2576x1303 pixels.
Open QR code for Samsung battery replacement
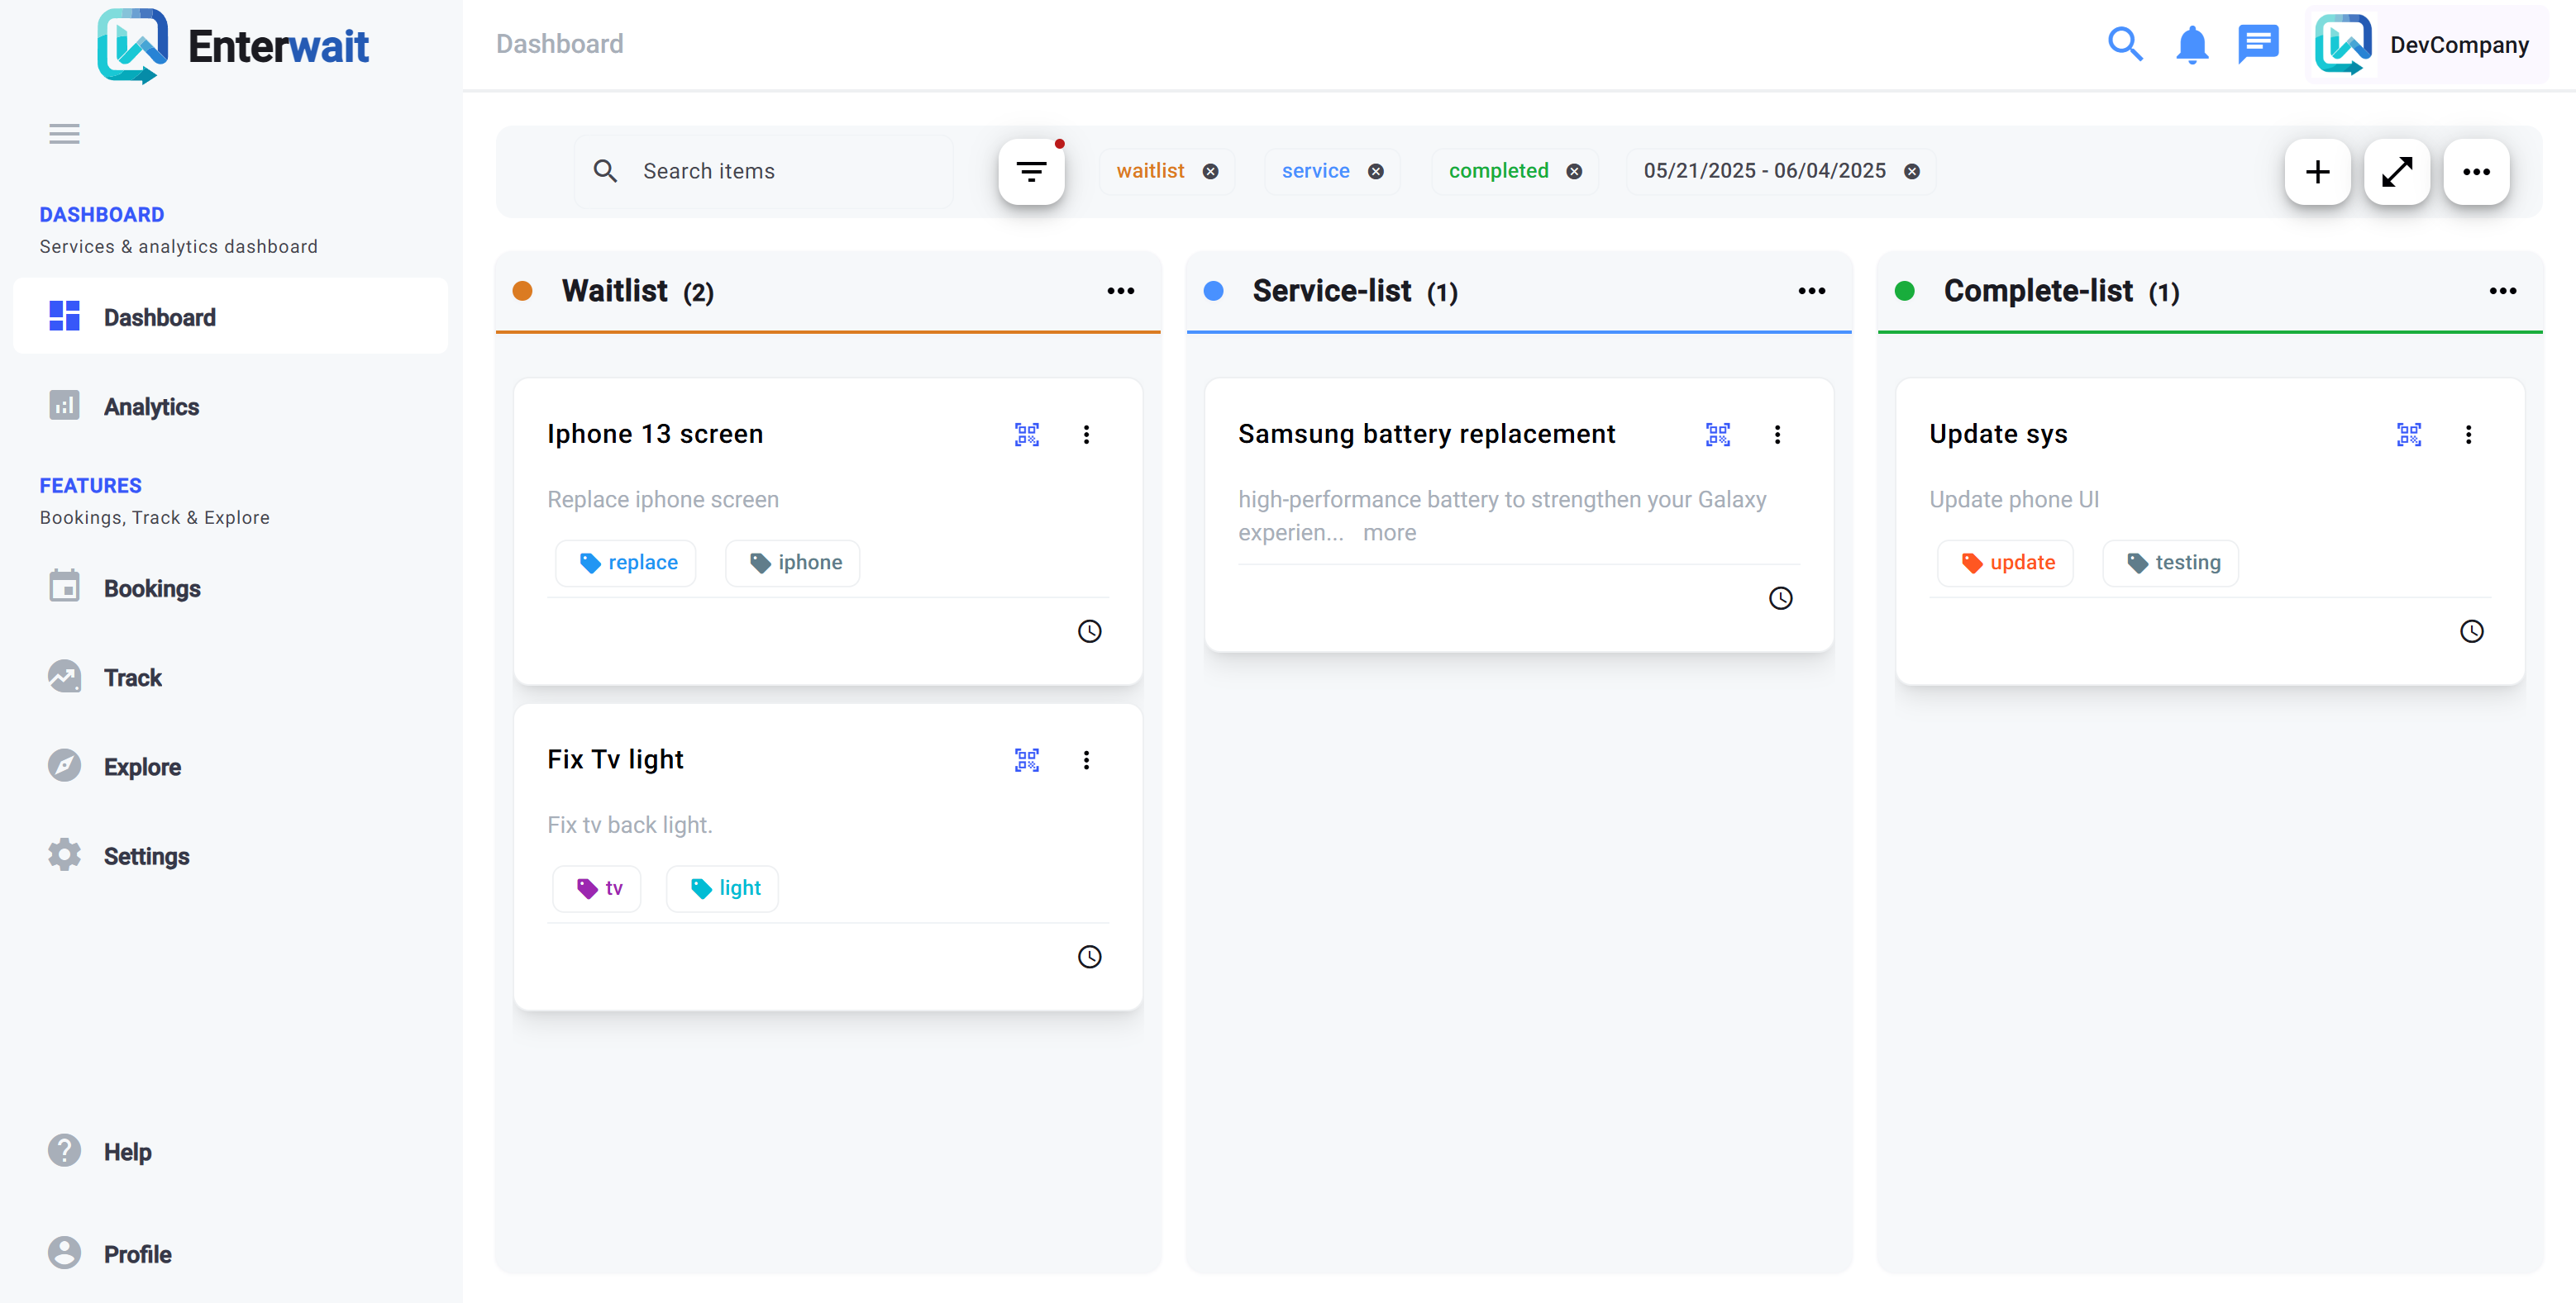1718,435
